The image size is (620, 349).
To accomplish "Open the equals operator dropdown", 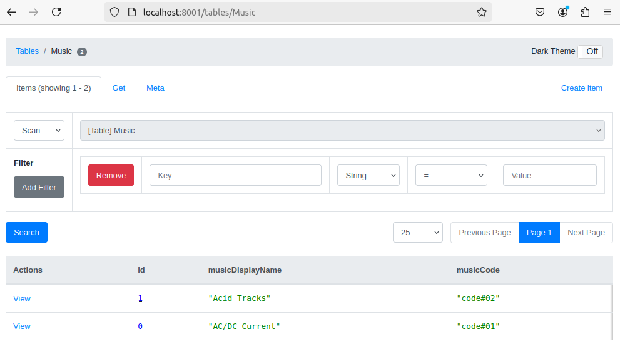I will 451,176.
